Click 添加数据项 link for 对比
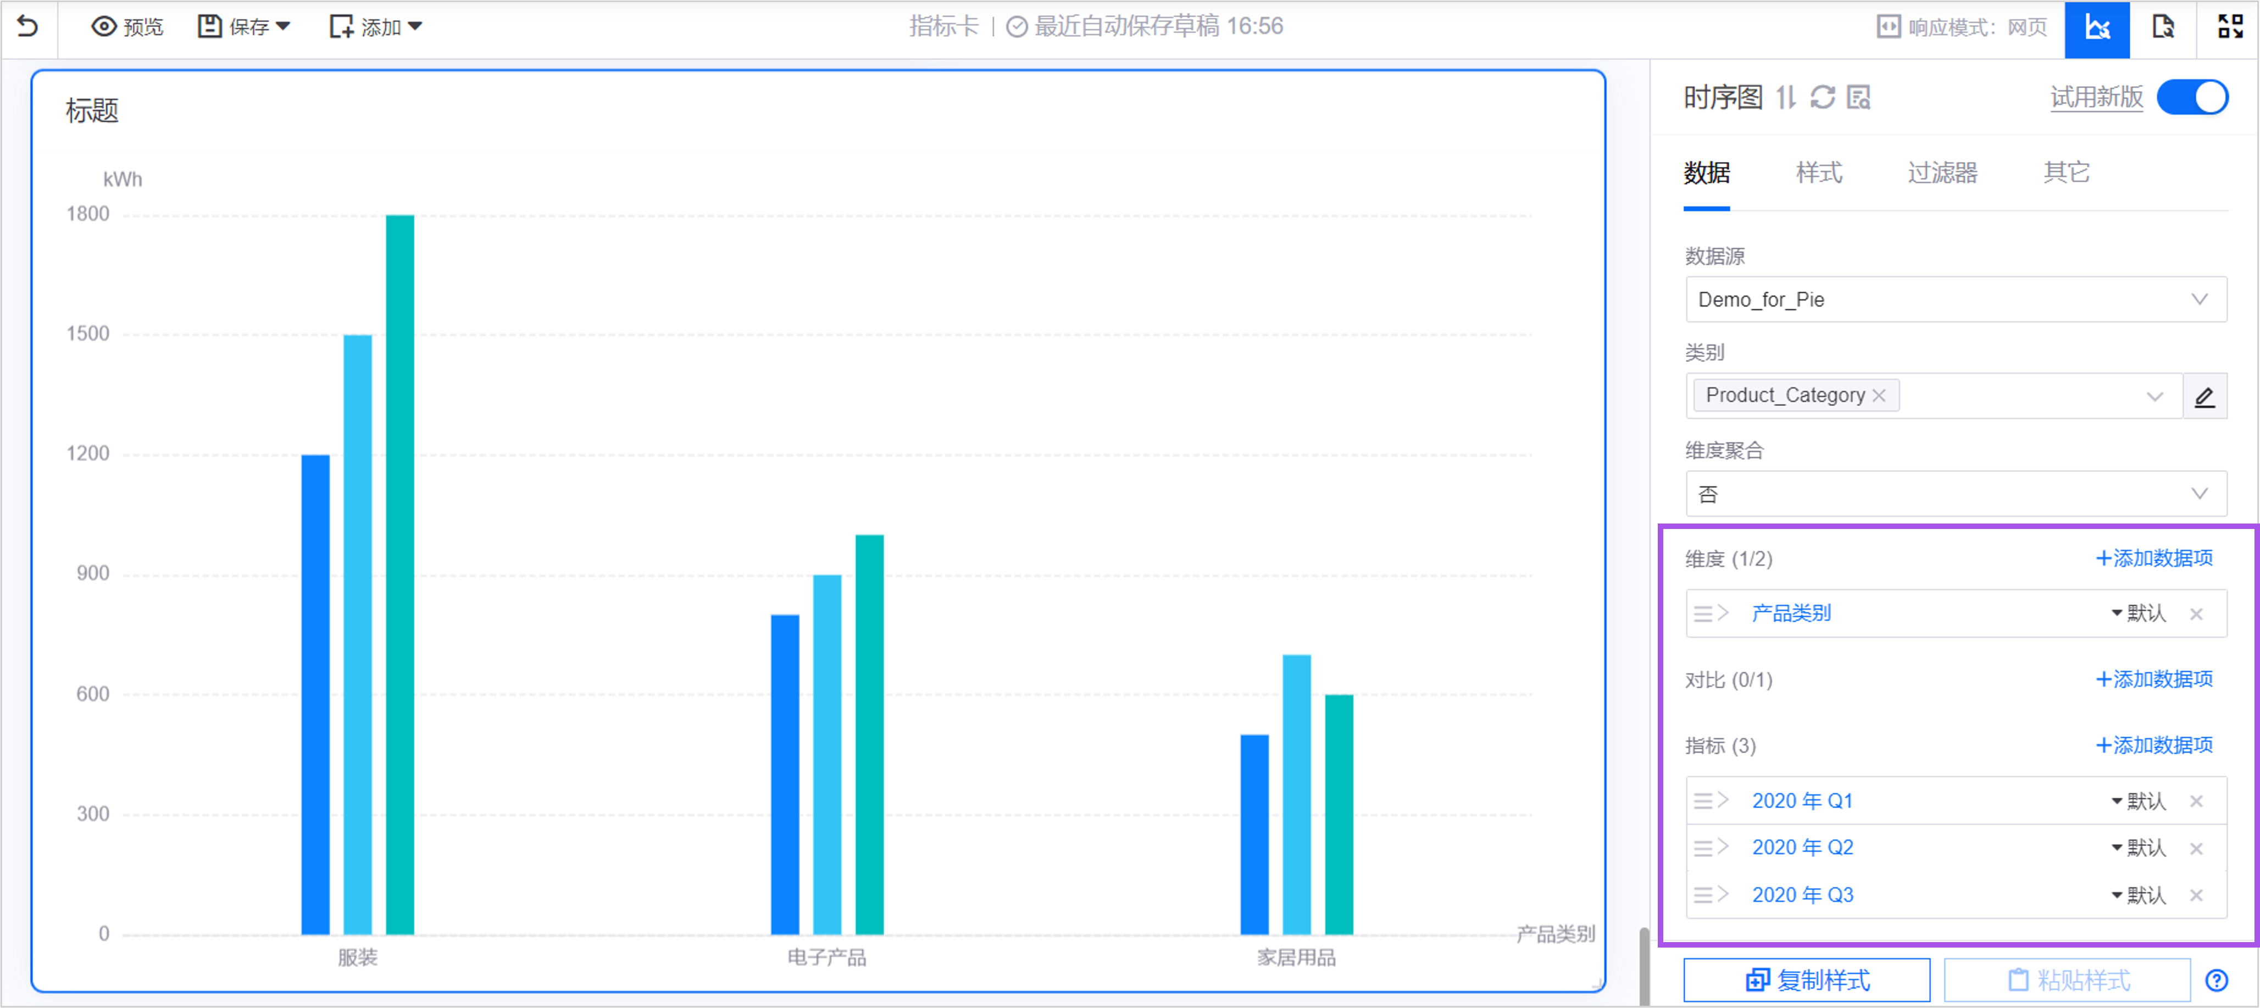This screenshot has height=1008, width=2260. (x=2154, y=680)
